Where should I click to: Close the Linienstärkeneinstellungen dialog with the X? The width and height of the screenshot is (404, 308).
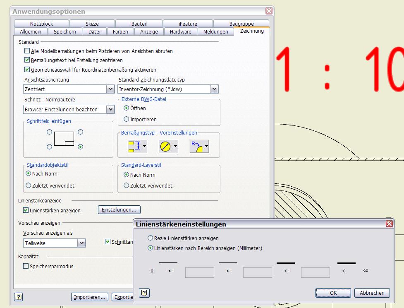point(389,224)
